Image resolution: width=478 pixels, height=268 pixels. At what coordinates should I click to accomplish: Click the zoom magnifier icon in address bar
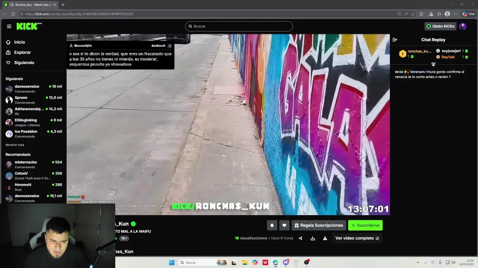[399, 14]
